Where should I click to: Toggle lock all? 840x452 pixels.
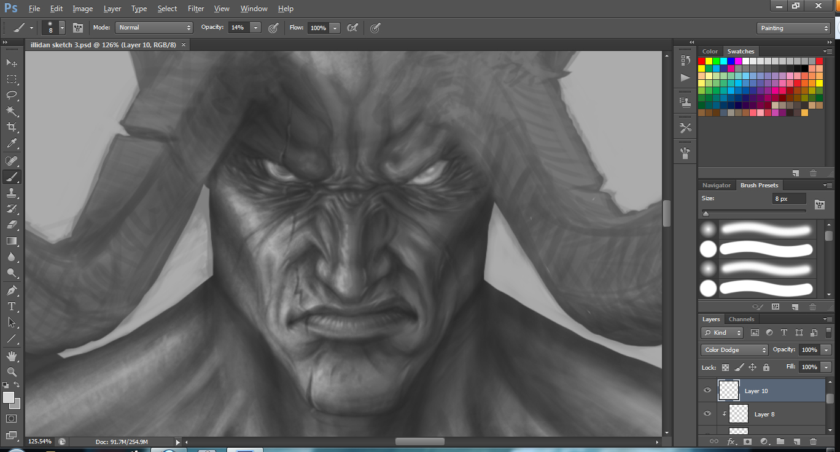pos(766,367)
